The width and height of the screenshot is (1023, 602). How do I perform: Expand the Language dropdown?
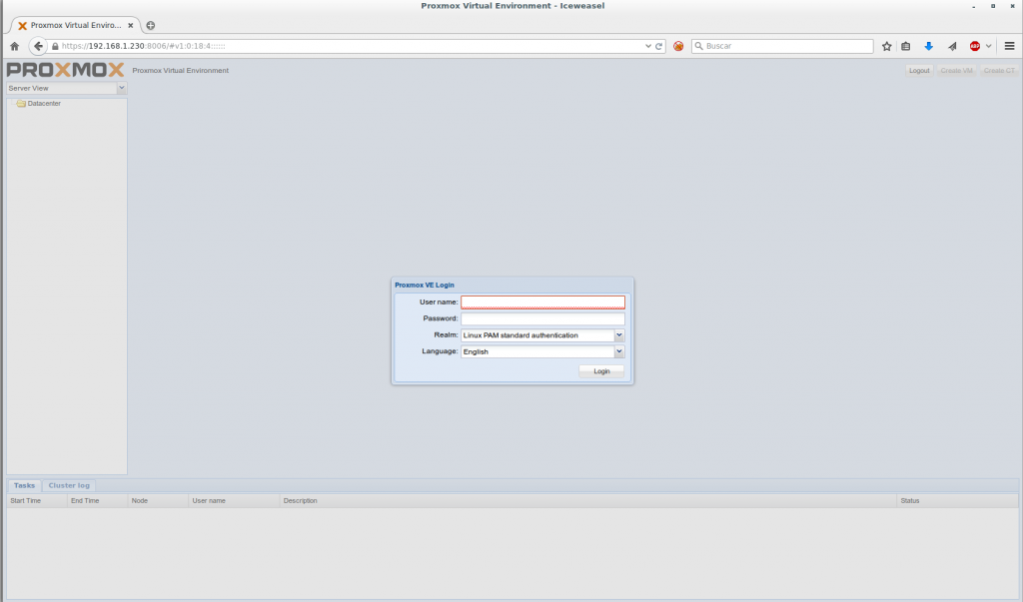pos(619,351)
